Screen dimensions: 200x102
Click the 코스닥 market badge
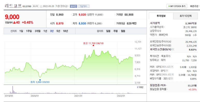click(35, 6)
